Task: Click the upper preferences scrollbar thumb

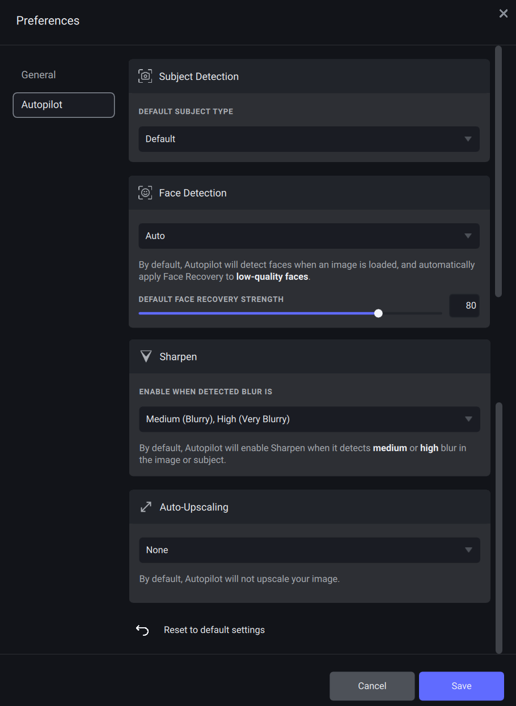Action: click(x=498, y=170)
